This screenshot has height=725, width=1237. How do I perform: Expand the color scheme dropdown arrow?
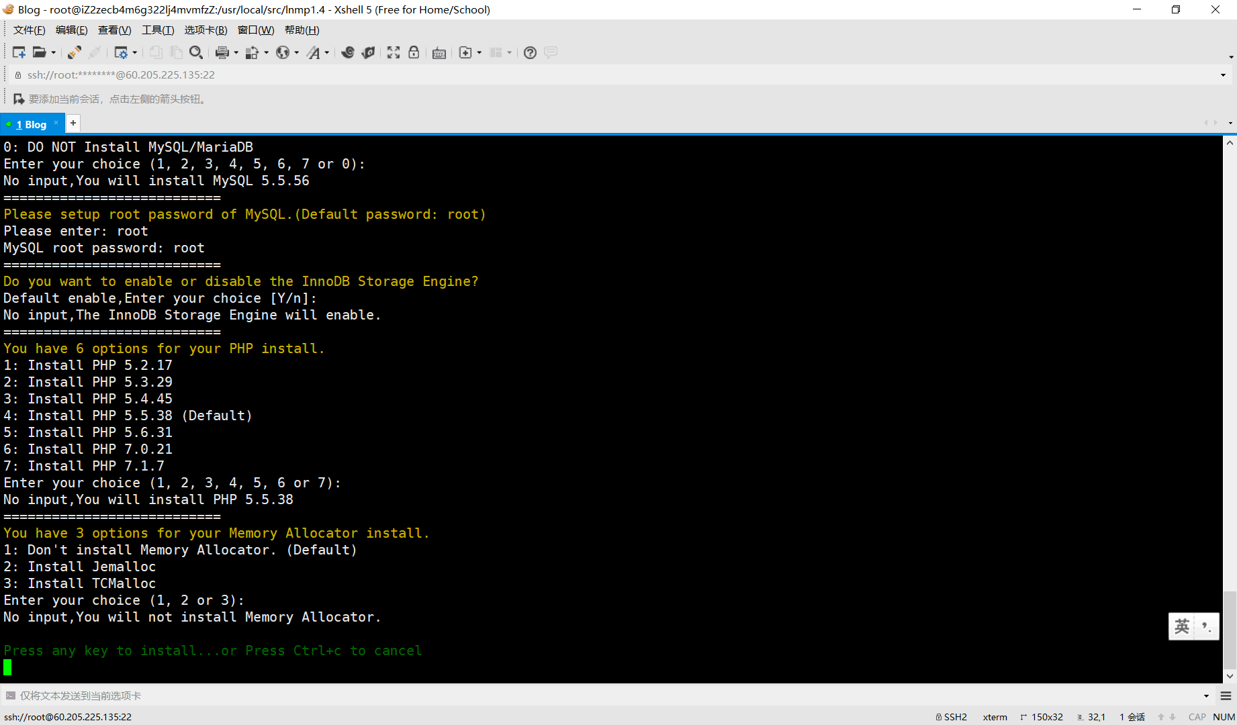(267, 52)
